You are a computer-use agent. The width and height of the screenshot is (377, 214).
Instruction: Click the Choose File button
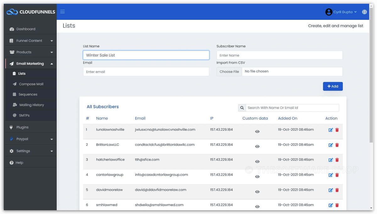coord(229,72)
